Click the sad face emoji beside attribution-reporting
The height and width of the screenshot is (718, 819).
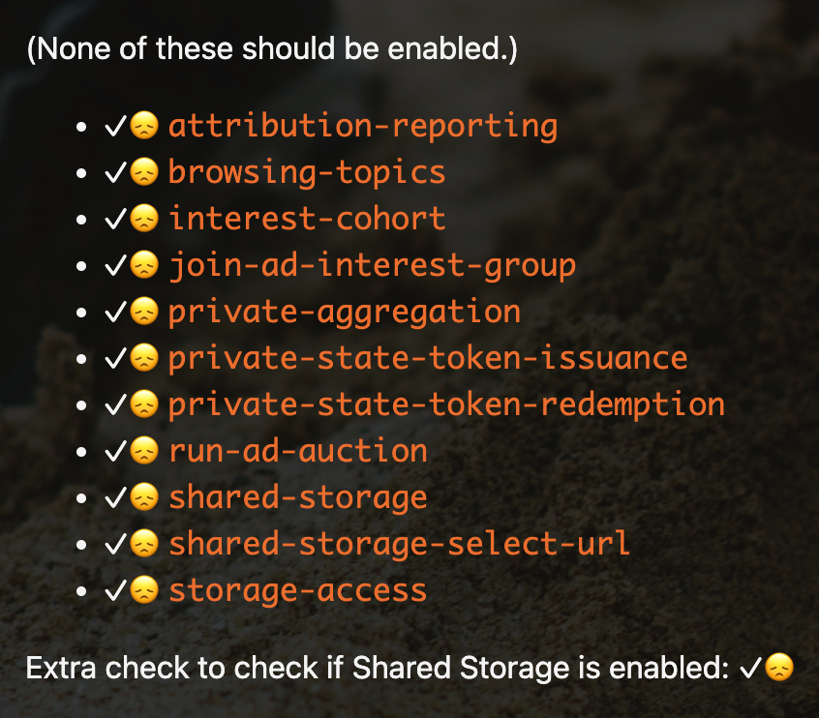pyautogui.click(x=143, y=126)
